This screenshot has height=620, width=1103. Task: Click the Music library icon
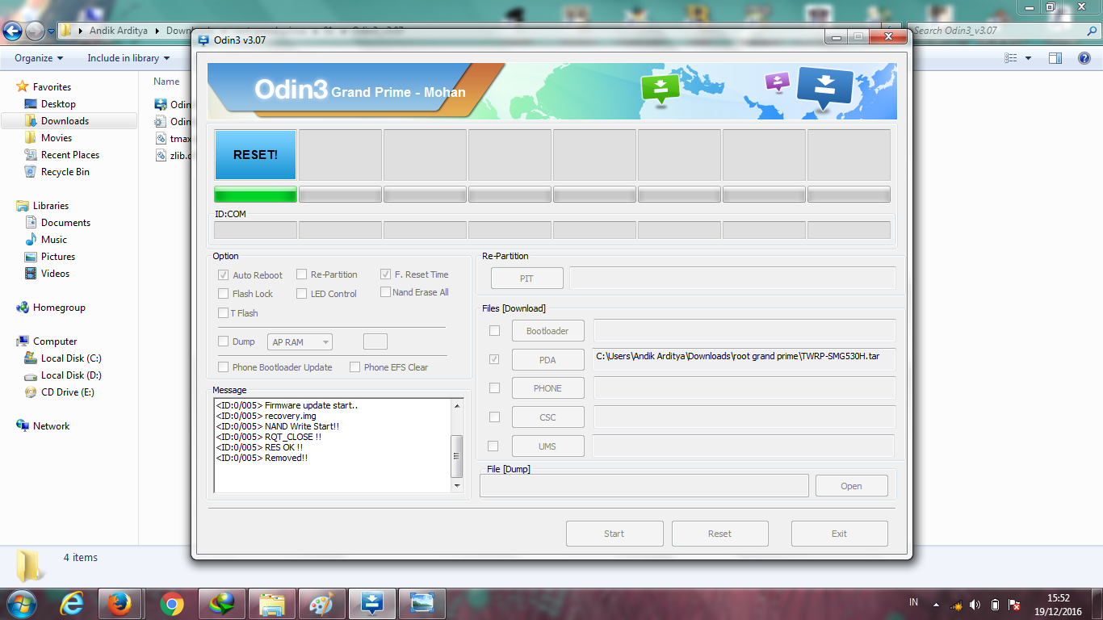point(31,240)
